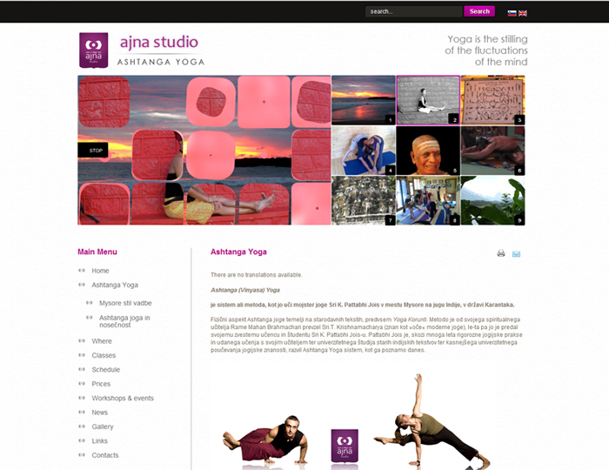The width and height of the screenshot is (609, 470).
Task: Select thumbnail 3, the Ashtanga pose chart
Action: coord(493,100)
